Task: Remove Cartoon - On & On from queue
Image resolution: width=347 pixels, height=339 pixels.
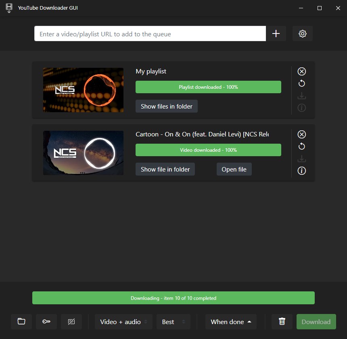Action: coord(302,134)
